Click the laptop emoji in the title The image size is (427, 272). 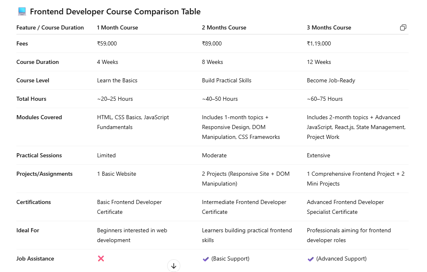point(22,12)
